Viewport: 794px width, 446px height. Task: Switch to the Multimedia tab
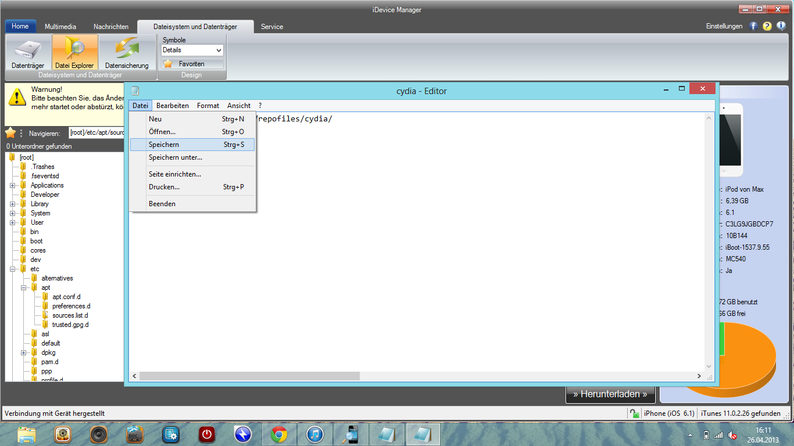tap(60, 27)
